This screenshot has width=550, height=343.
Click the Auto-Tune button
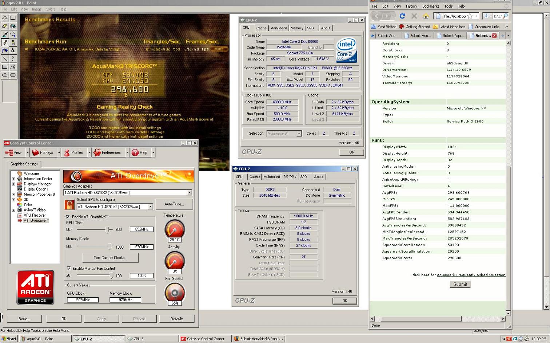point(174,204)
